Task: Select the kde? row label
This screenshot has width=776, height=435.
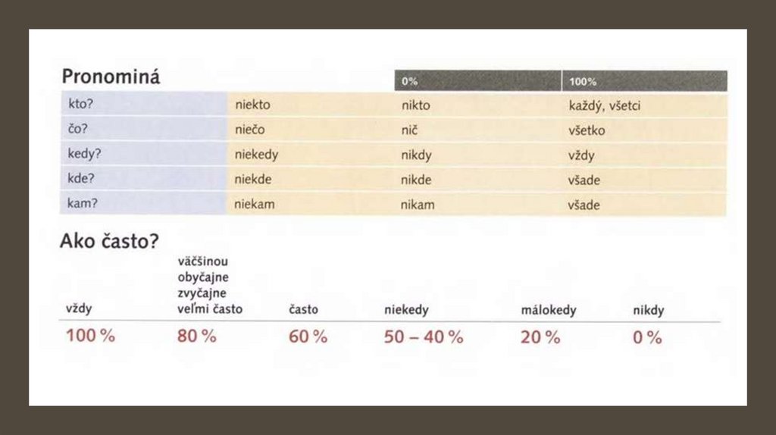Action: click(81, 180)
